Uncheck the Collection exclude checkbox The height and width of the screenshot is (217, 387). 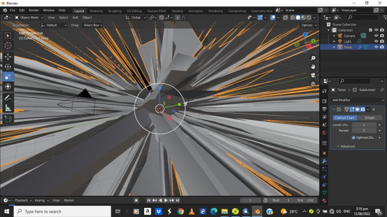[371, 30]
